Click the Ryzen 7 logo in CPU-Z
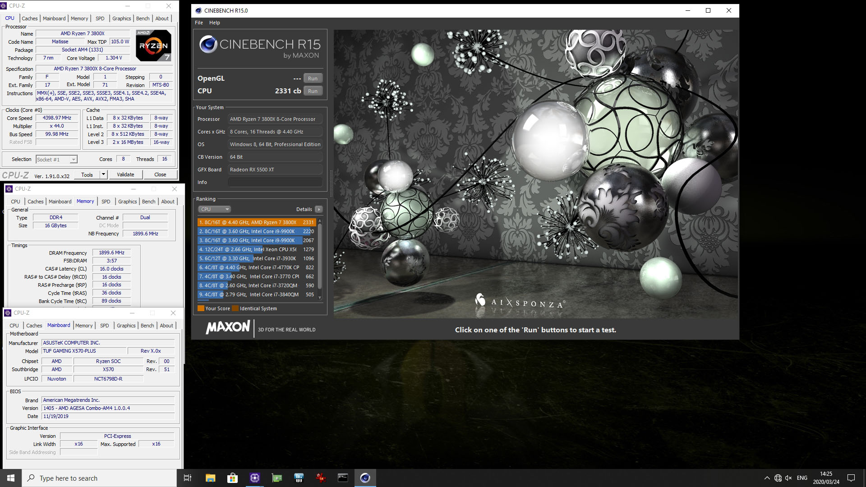The height and width of the screenshot is (487, 866). [153, 46]
